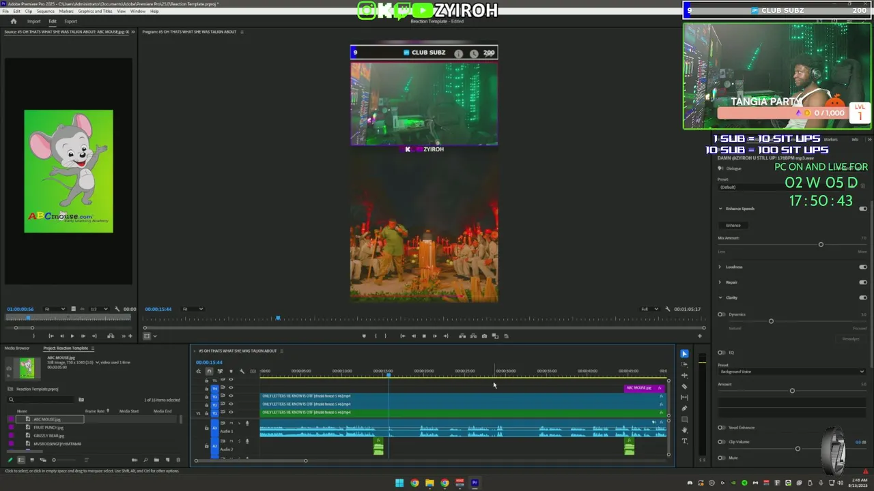Step forward one frame in Program monitor
The height and width of the screenshot is (491, 874).
pos(434,336)
